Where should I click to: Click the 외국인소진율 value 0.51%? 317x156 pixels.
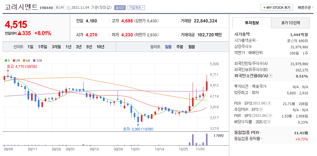[x=303, y=76]
